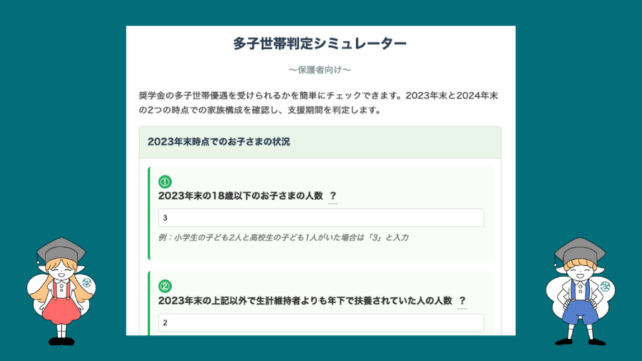Open help tooltip for 18歳以下のお子さまの人数
The image size is (642, 361).
[x=333, y=196]
